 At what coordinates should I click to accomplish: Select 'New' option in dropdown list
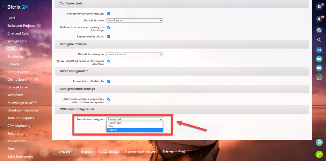(134, 126)
